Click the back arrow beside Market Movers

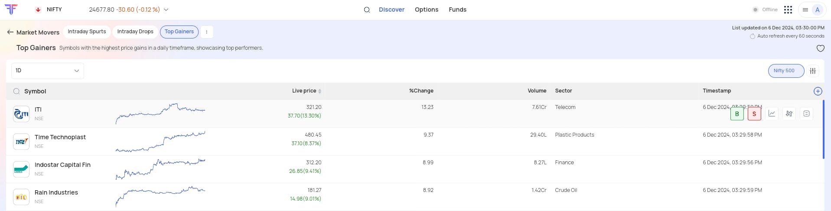(x=10, y=32)
